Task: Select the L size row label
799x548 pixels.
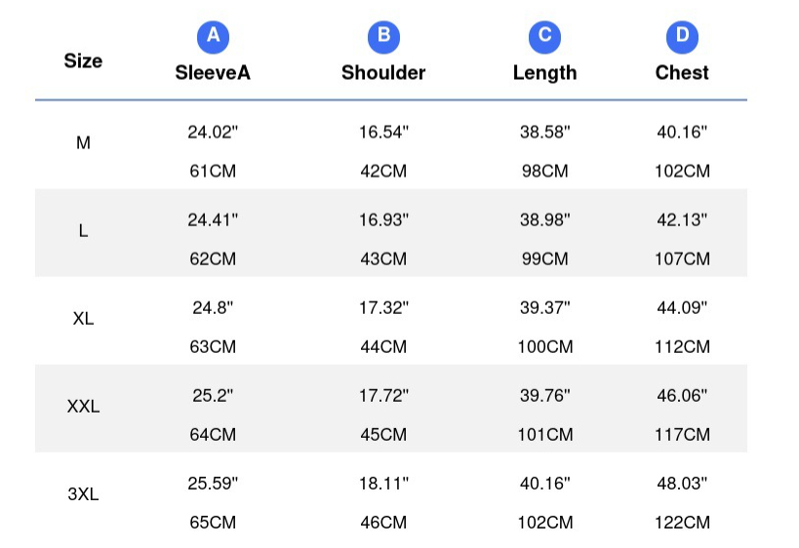Action: pos(83,231)
